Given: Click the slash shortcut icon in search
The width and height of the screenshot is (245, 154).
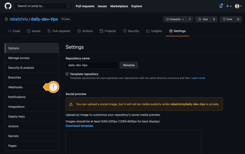Looking at the screenshot, I should pos(68,6).
